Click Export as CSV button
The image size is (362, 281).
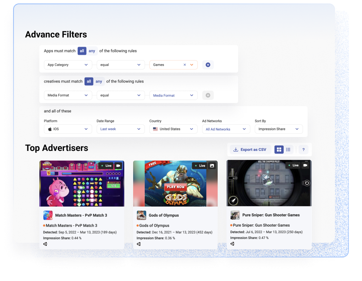pyautogui.click(x=250, y=150)
